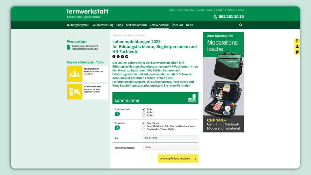Open the Alter dropdown
Screen dimensions: 311x175
[170, 138]
